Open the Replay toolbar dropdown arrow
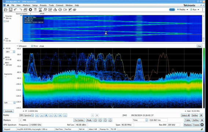Image resolution: width=208 pixels, height=132 pixels. tap(187, 10)
